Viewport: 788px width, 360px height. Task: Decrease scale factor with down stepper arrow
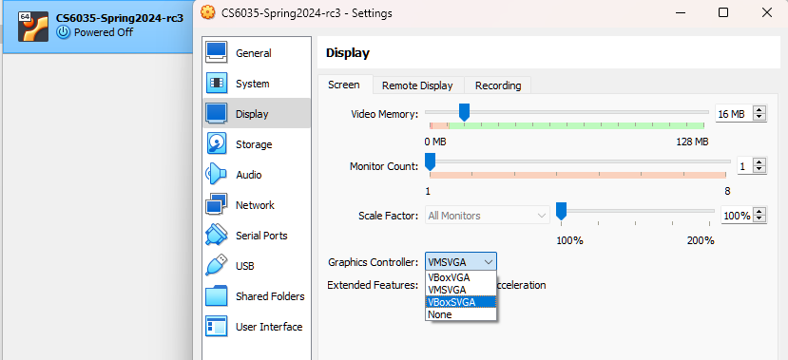(759, 219)
